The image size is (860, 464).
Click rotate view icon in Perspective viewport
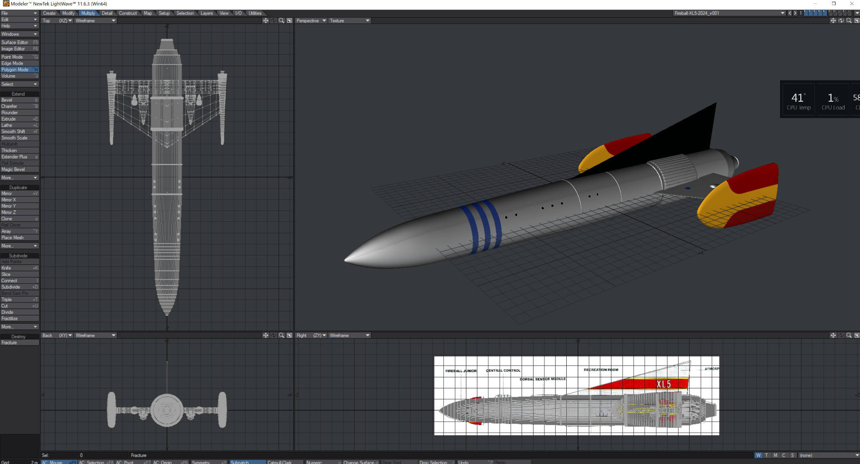[841, 21]
